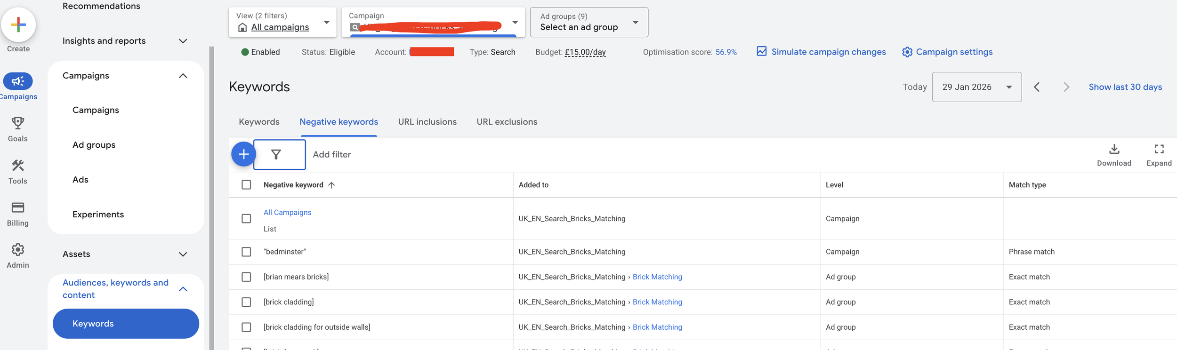Open Brick Matching link in brian mears row
The width and height of the screenshot is (1177, 350).
tap(657, 277)
